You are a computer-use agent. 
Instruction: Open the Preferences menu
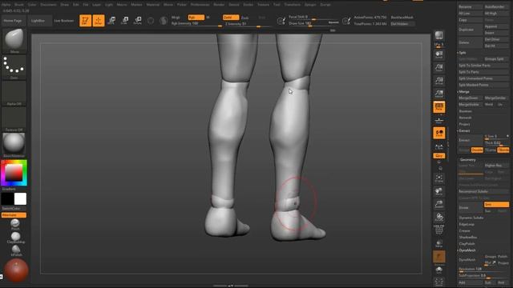(200, 5)
